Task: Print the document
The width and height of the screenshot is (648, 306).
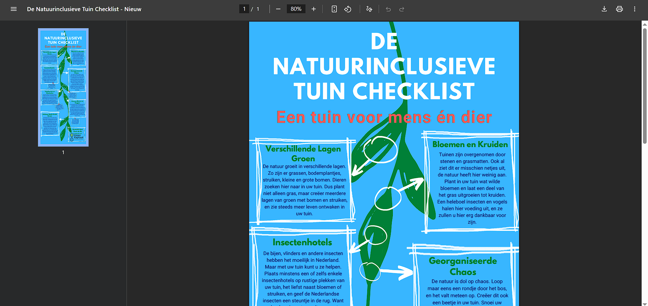Action: pos(619,9)
